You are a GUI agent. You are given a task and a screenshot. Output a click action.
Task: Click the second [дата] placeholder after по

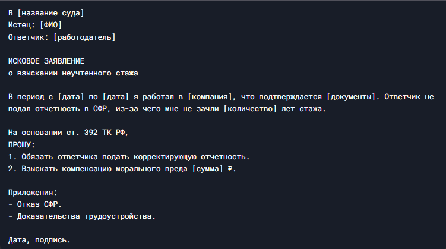coord(115,97)
